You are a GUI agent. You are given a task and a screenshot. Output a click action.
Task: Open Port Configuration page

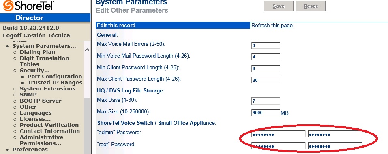(55, 76)
